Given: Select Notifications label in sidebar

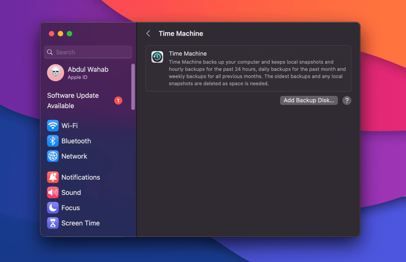Looking at the screenshot, I should [81, 177].
